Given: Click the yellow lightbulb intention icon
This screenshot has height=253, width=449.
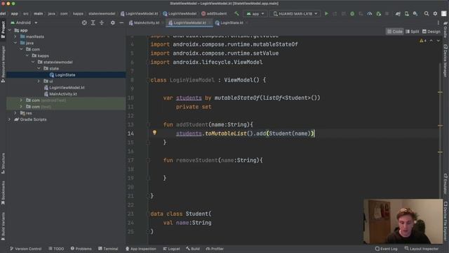Looking at the screenshot, I should click(x=154, y=133).
